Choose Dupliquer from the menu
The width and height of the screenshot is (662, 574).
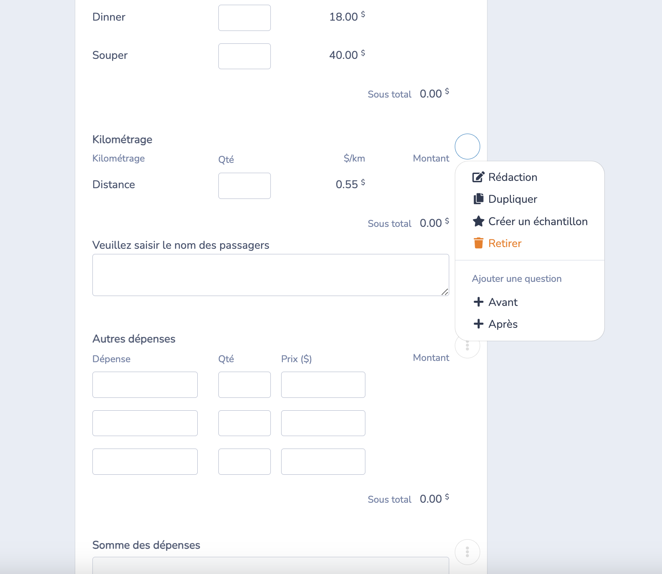[x=513, y=199]
